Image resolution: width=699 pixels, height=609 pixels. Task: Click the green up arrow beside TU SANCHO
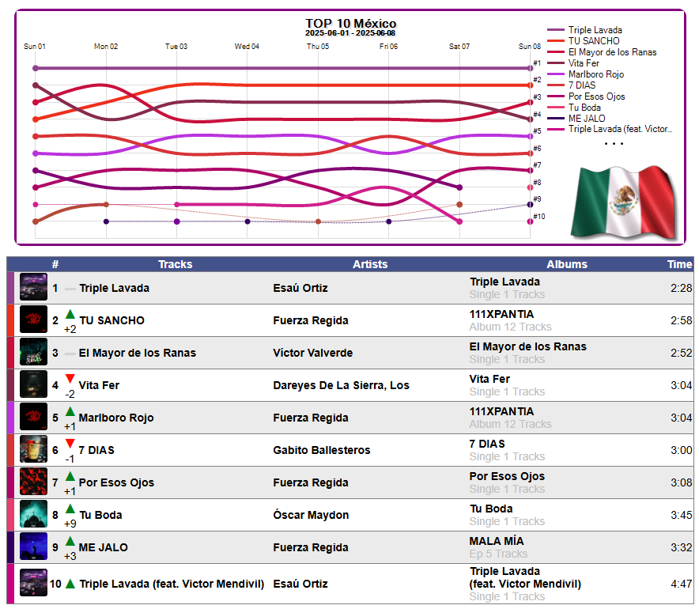70,314
